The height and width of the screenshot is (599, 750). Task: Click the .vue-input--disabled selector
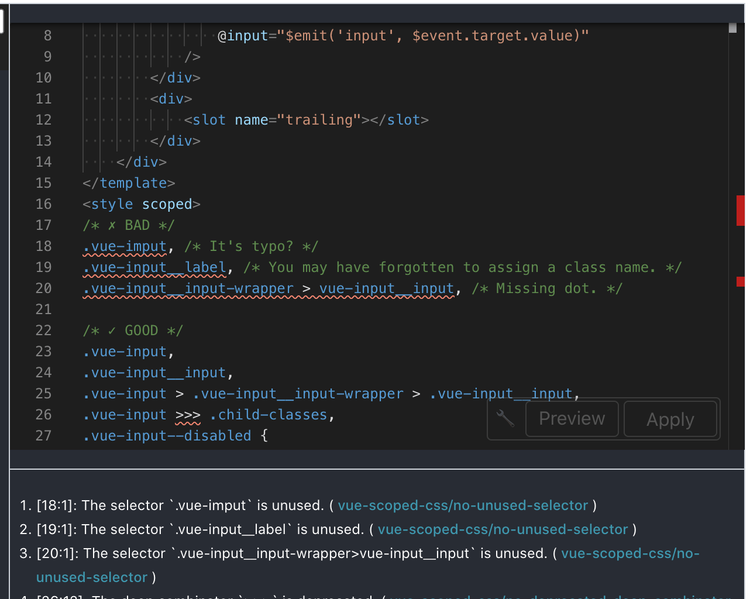coord(167,436)
